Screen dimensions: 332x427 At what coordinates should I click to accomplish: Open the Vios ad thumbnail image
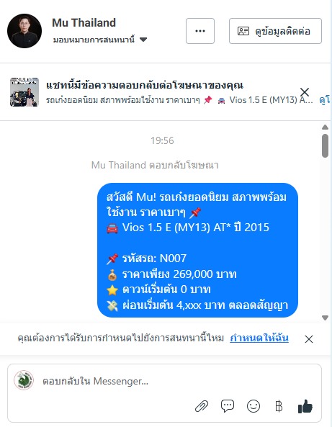24,92
